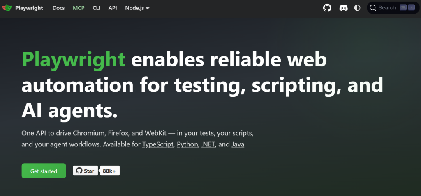Click the green 'Playwright' headline word
421x196 pixels.
click(73, 60)
